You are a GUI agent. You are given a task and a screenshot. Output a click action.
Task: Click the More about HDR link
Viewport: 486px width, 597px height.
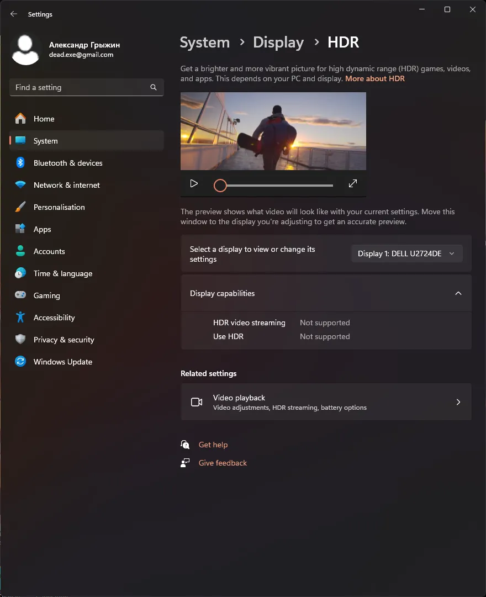click(x=374, y=78)
